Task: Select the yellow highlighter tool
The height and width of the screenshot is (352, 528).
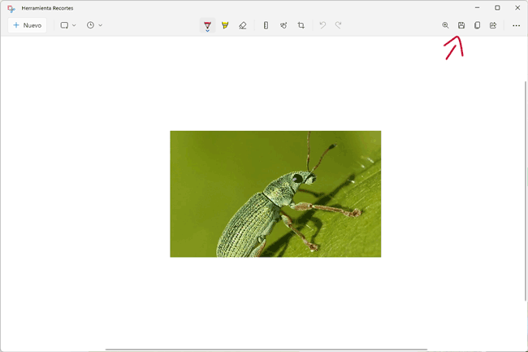Action: click(x=225, y=25)
